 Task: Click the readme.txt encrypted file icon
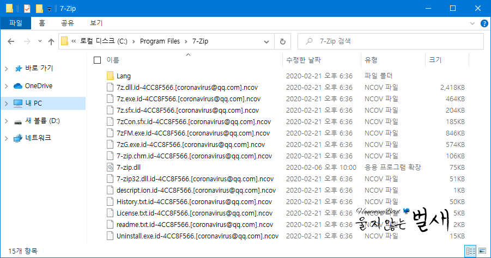[110, 224]
